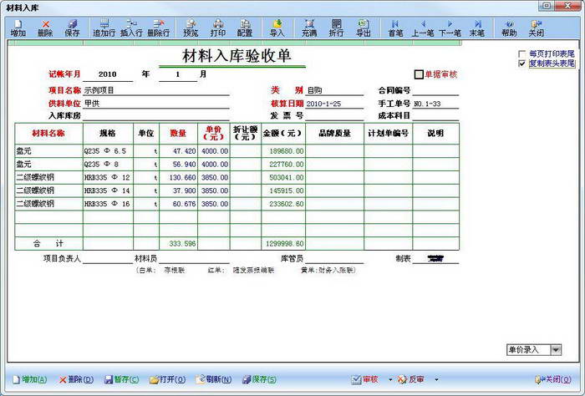Click bottom 关闭(Q) button

point(553,379)
